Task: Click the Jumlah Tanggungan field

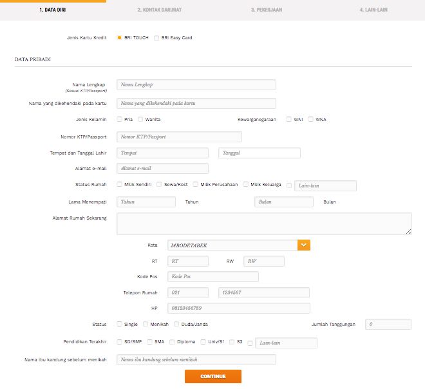Action: pyautogui.click(x=388, y=324)
